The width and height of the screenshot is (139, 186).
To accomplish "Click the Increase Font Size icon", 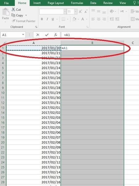I will [80, 11].
